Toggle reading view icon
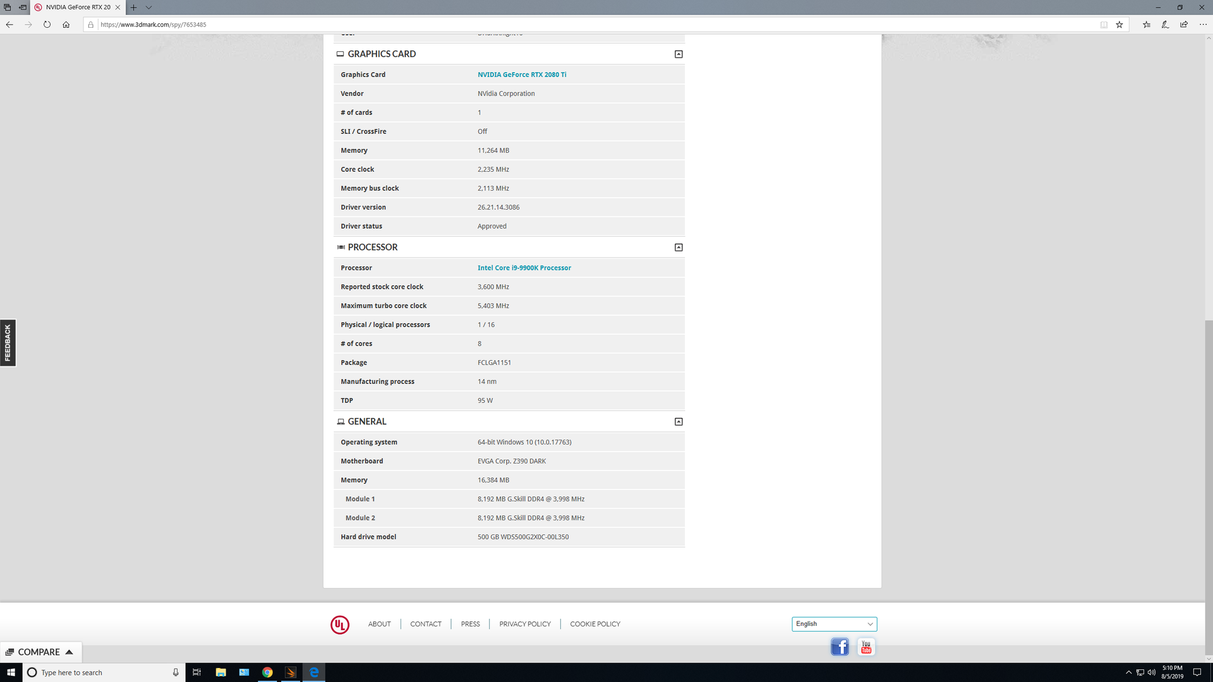1213x682 pixels. [x=1104, y=25]
